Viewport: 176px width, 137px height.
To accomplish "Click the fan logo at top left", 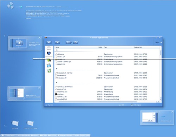I will [10, 6].
